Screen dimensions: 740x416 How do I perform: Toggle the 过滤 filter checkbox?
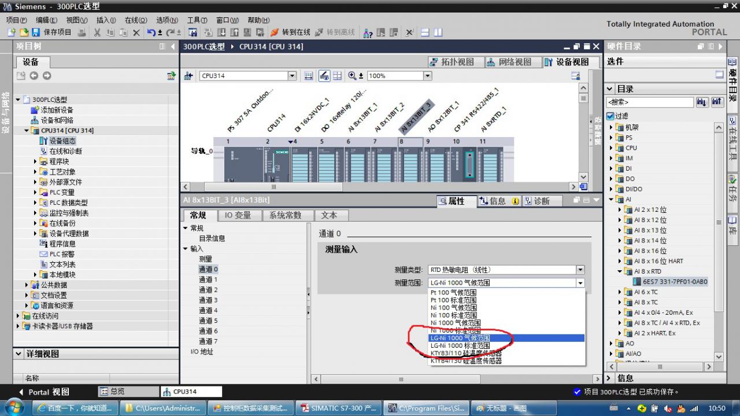pos(610,116)
